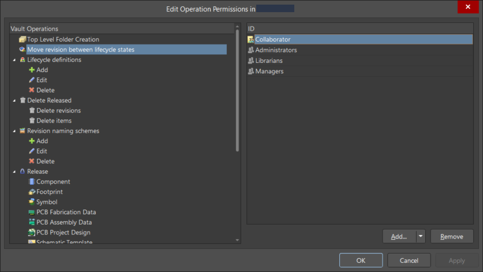
Task: Select the Librarians group row
Action: (269, 61)
